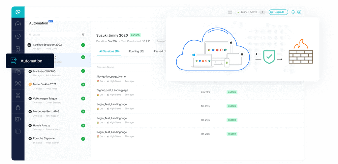
Task: Click green check beside Mahindra XUV700
Action: point(83,71)
